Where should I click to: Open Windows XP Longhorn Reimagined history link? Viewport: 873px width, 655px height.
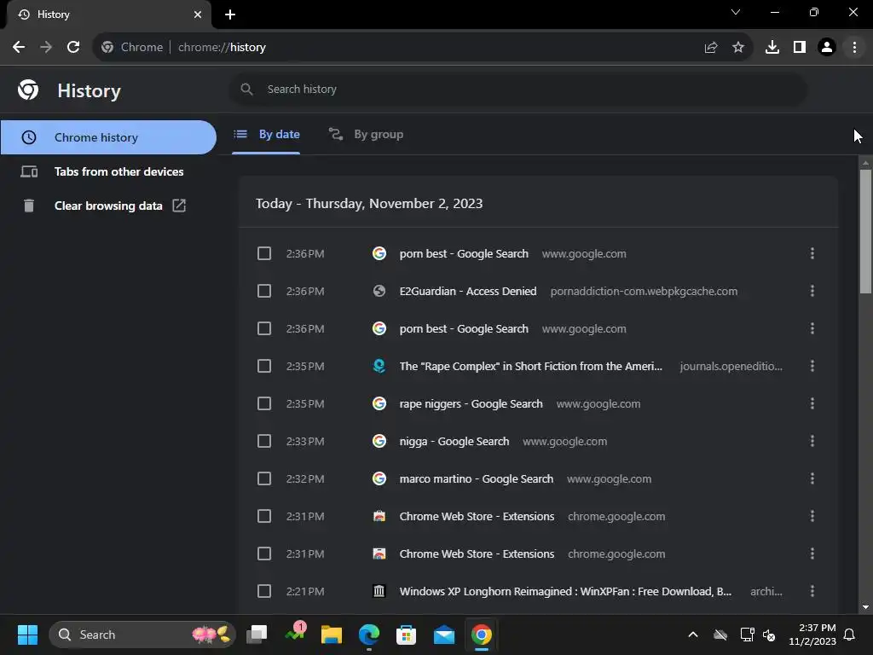(565, 592)
